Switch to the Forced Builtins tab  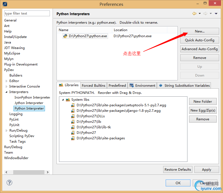tap(93, 86)
